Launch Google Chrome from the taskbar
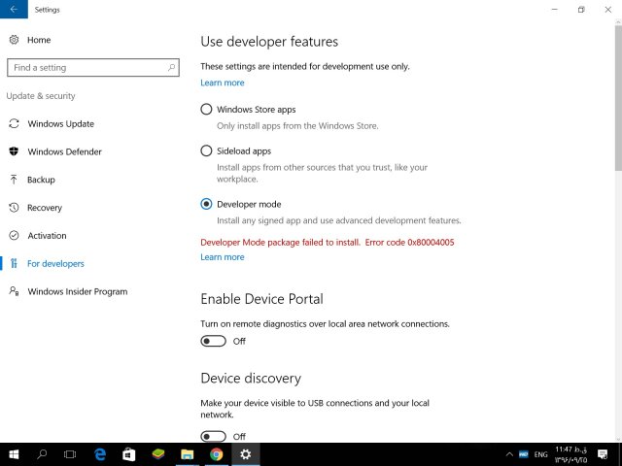Screen dimensions: 622x466 216,453
